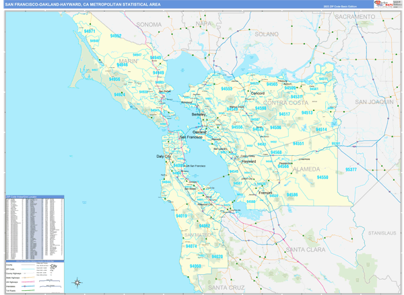Select ZIP code 94551 on the map

[298, 143]
